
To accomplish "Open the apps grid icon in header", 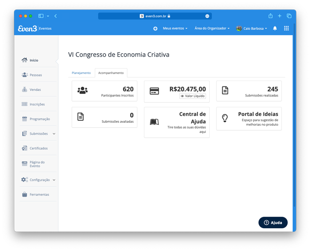I will (x=286, y=28).
